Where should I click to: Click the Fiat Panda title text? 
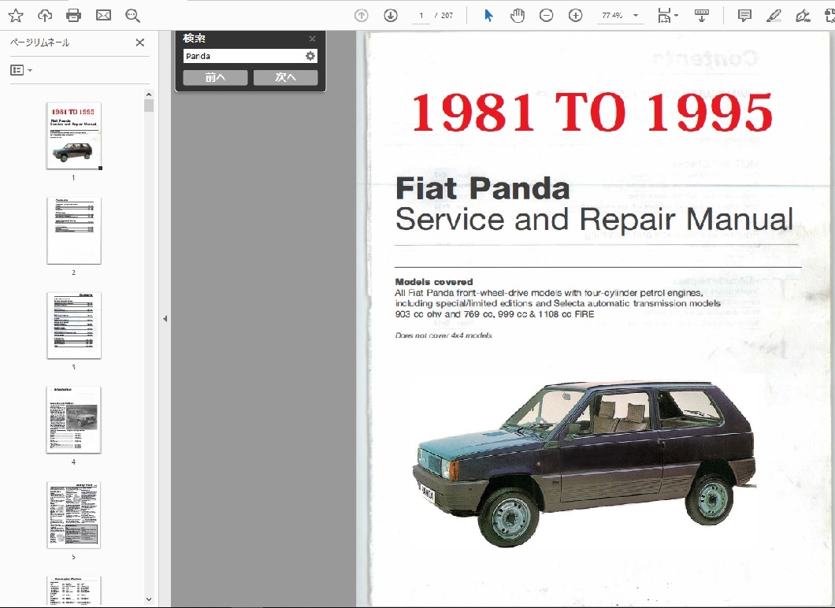482,188
